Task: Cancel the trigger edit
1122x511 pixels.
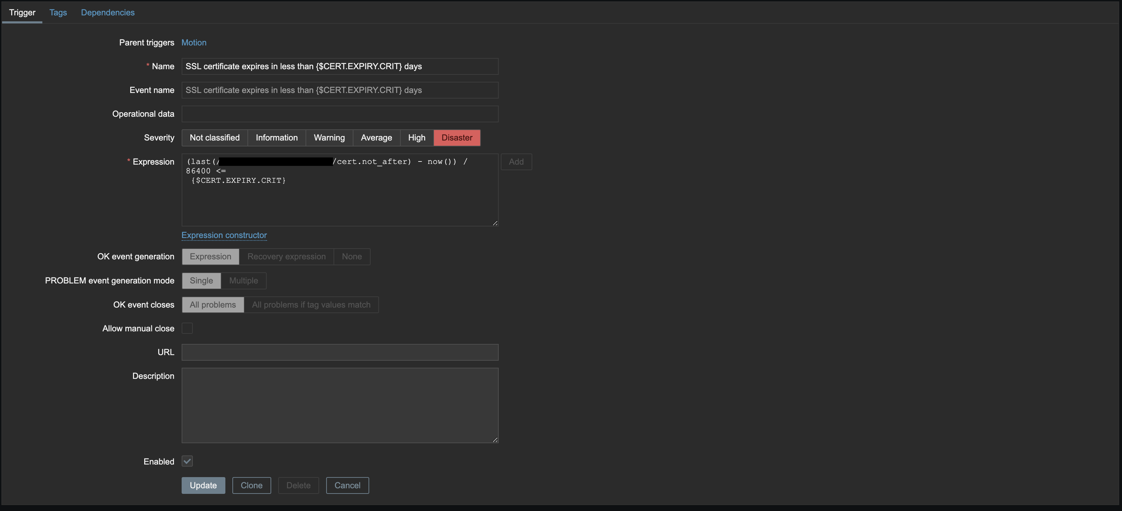Action: click(347, 485)
